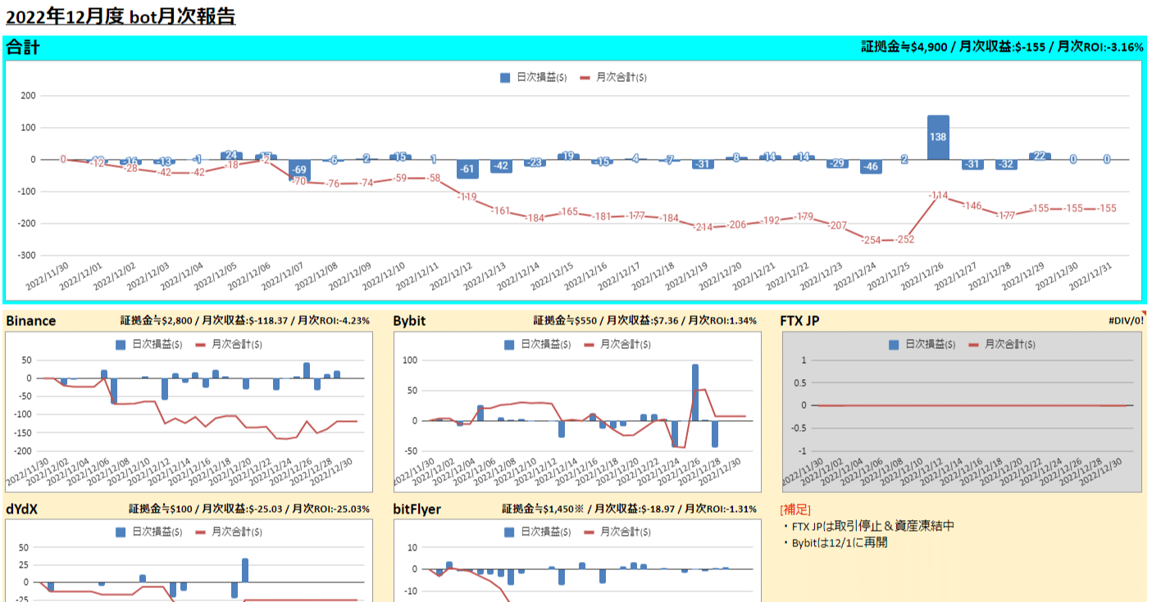Click the tall 138 bar in the 合計 chart
This screenshot has width=1152, height=602.
pos(938,138)
